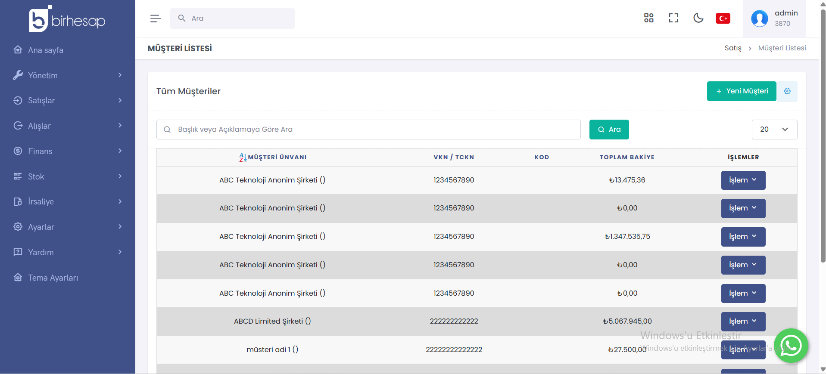Click the İrsaliye document icon
826x374 pixels.
[18, 201]
